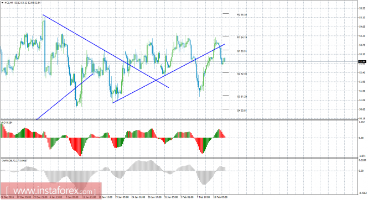Click the chart menu arrow beside #CL,H4

click(2, 3)
